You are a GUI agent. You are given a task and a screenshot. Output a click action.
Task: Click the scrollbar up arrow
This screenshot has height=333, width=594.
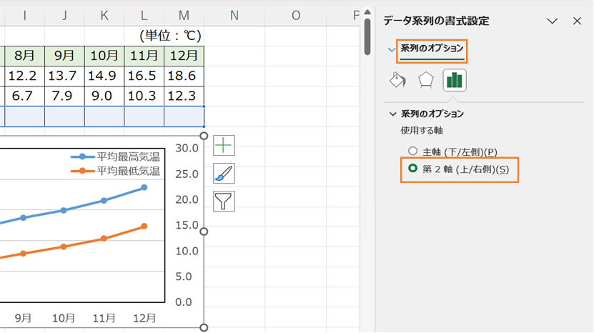[x=367, y=12]
